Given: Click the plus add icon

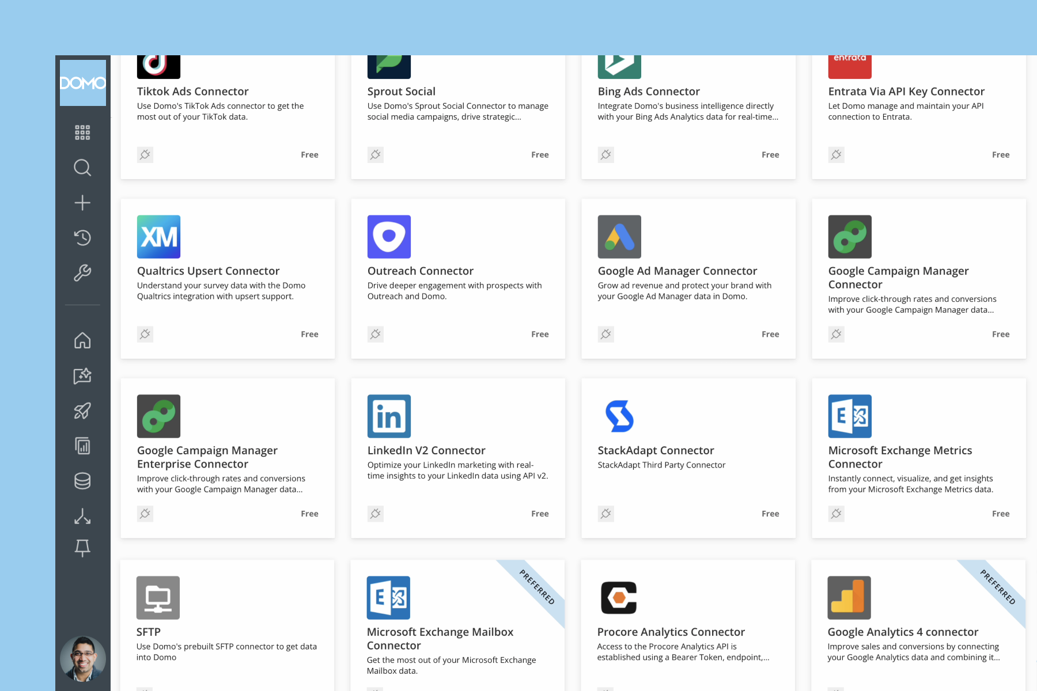Looking at the screenshot, I should point(82,203).
